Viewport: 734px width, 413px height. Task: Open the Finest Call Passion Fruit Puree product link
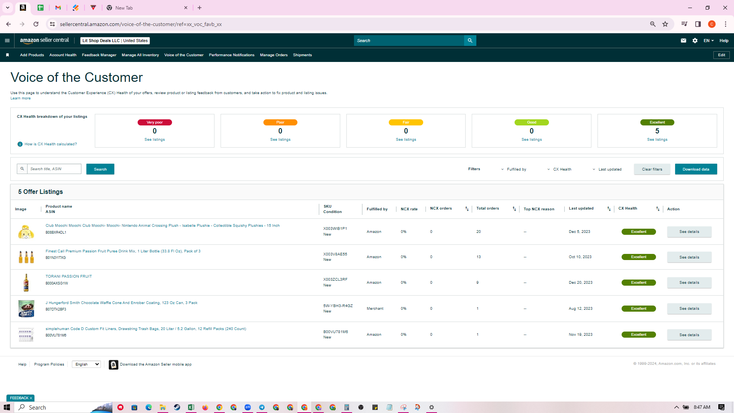pyautogui.click(x=123, y=251)
